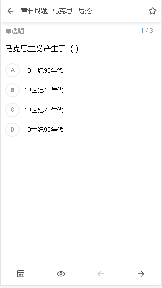Choose the option C circle

(x=12, y=110)
